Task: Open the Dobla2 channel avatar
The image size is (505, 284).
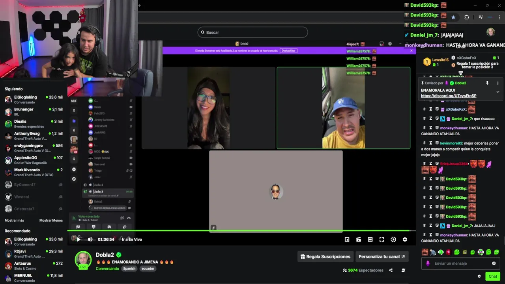Action: tap(83, 260)
